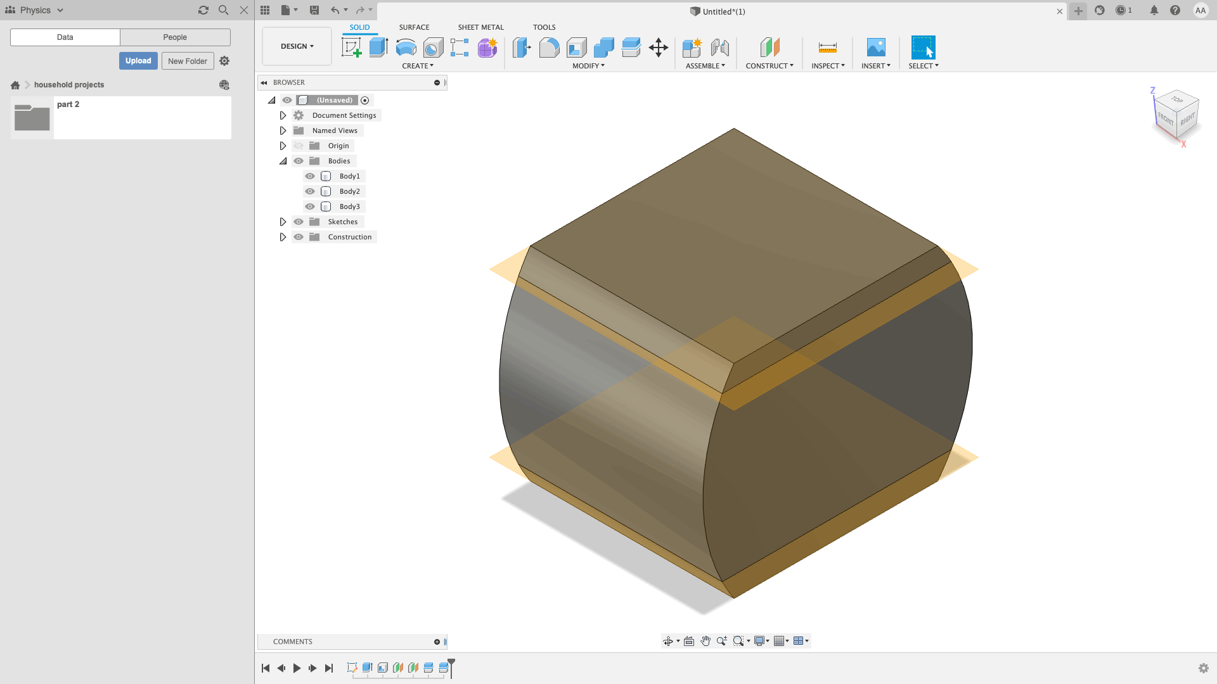This screenshot has height=684, width=1217.
Task: Go to data panel home
Action: click(15, 85)
